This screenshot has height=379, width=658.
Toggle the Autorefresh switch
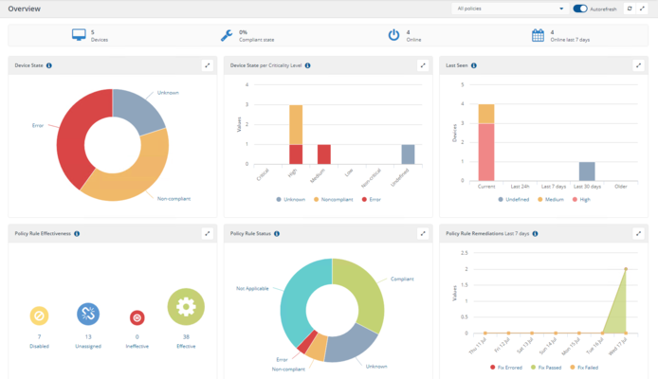tap(580, 9)
